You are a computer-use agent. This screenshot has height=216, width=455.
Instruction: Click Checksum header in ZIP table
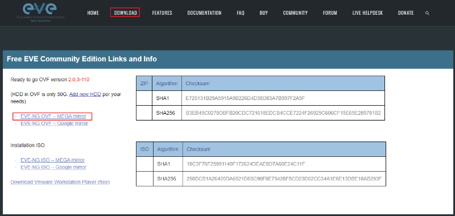click(x=283, y=84)
